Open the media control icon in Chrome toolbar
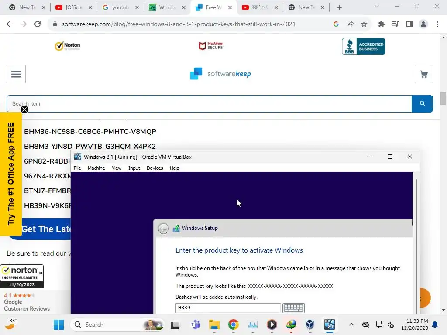447x335 pixels. coord(395,24)
